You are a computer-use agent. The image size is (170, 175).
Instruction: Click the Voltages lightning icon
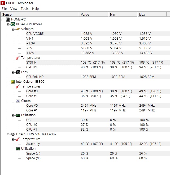click(18, 29)
